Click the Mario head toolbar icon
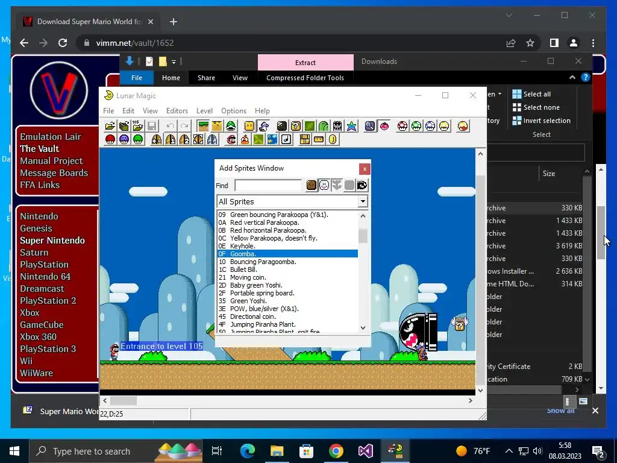617x463 pixels. [x=231, y=139]
